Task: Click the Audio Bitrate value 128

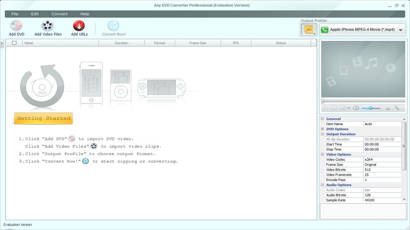Action: tap(382, 195)
